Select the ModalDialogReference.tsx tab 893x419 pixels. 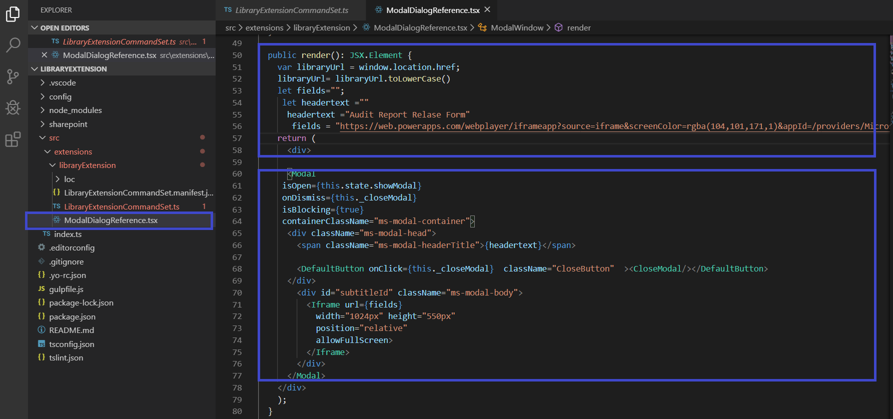click(x=432, y=10)
